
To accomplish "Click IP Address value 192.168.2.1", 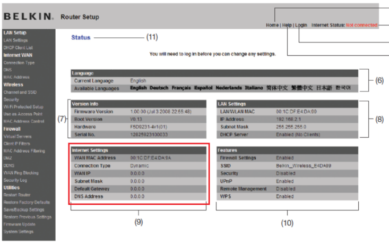I will 289,120.
